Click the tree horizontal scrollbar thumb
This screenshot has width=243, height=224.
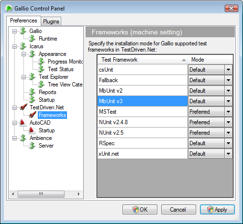[41, 194]
